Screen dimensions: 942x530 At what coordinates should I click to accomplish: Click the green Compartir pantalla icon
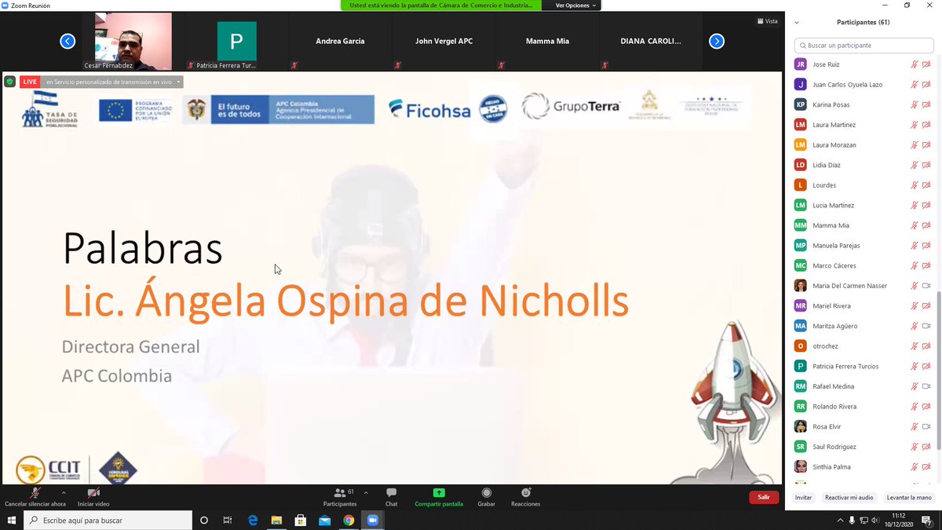pyautogui.click(x=439, y=493)
